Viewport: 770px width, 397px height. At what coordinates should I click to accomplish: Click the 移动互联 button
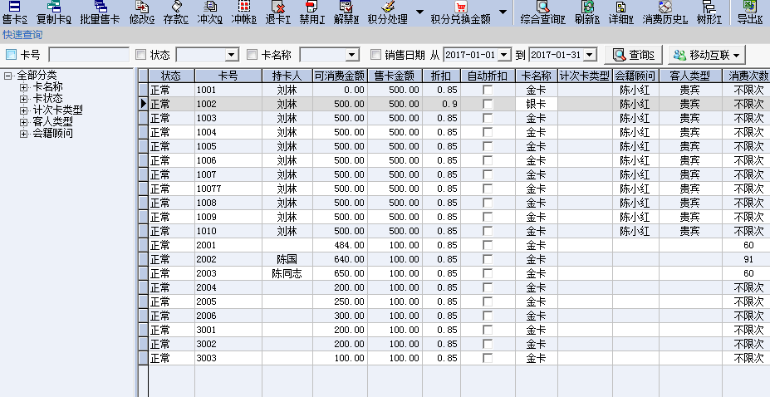[705, 55]
